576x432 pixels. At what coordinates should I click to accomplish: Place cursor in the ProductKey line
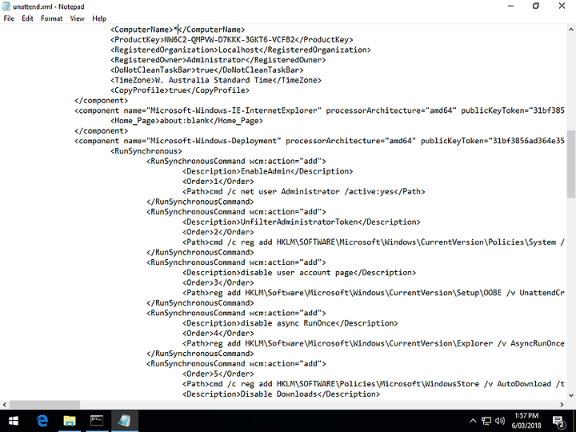point(231,40)
